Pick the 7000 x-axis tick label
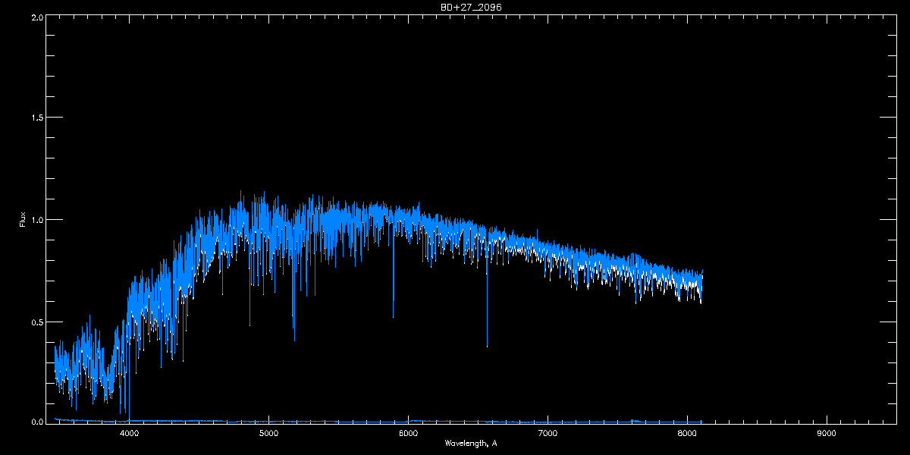 tap(548, 434)
